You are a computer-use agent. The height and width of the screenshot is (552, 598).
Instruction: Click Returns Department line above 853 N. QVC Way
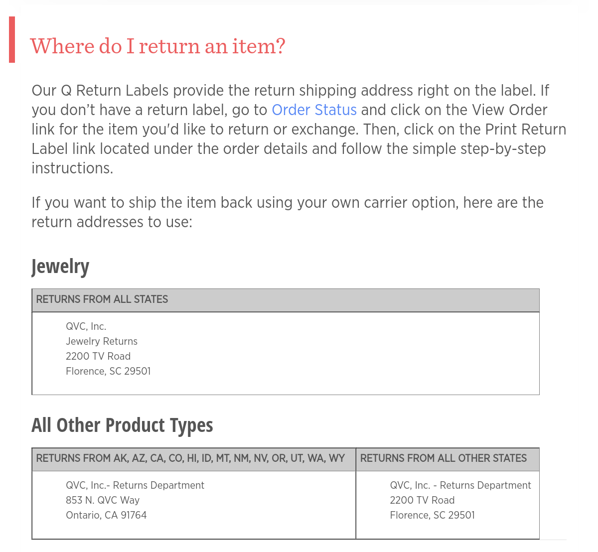[x=135, y=485]
